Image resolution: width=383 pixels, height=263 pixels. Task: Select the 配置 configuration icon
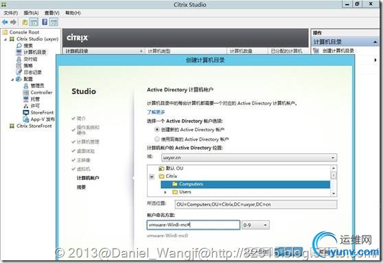click(x=19, y=79)
